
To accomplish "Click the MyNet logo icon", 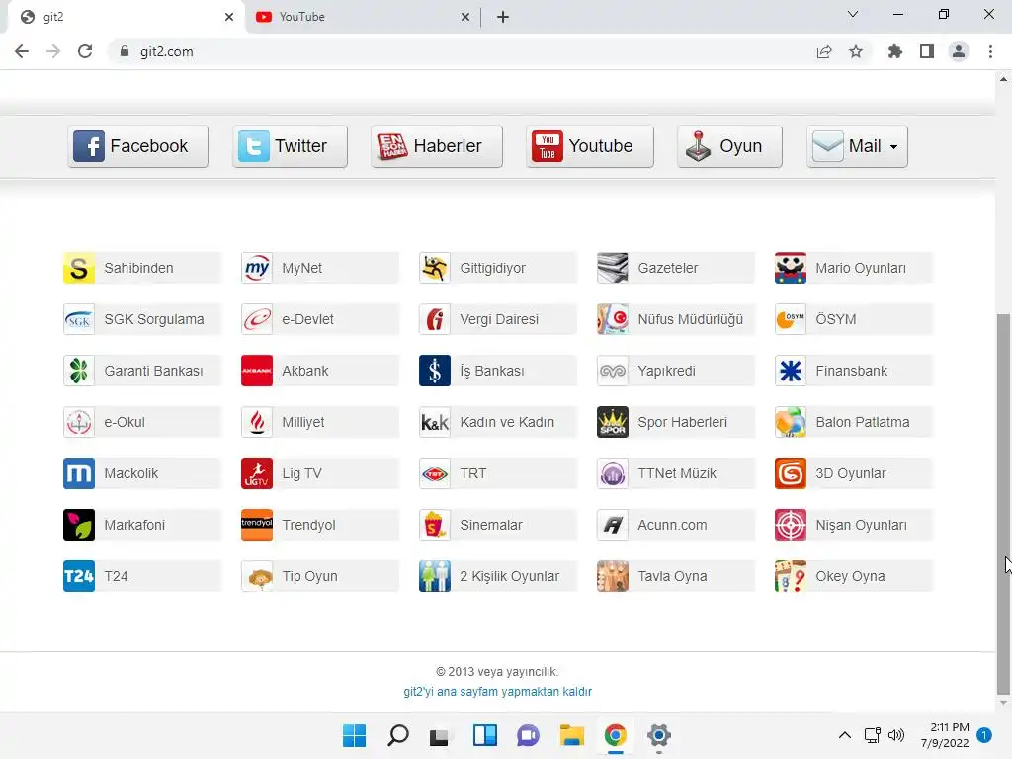I will [x=257, y=268].
